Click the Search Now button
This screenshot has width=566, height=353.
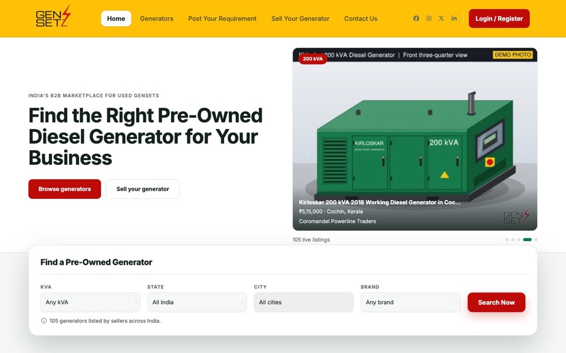[496, 302]
